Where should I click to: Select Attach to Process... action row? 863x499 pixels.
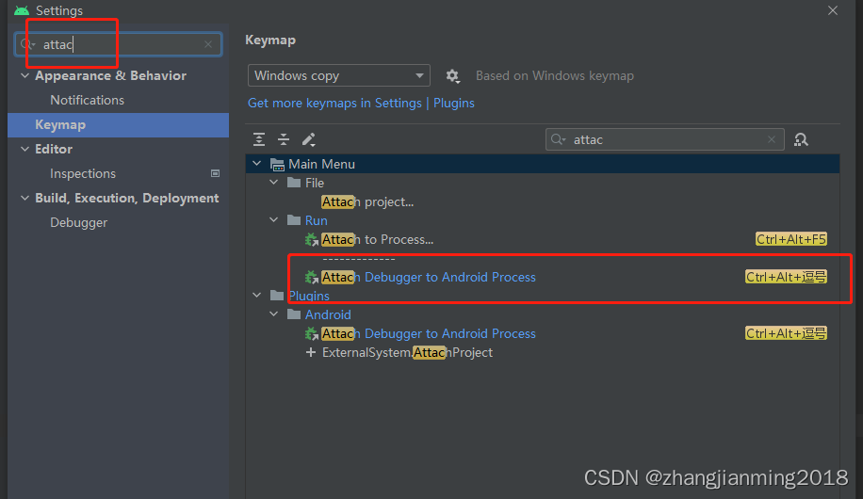(x=378, y=240)
